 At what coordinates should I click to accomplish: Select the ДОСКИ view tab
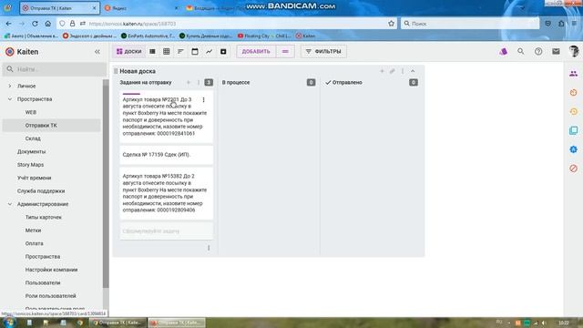[x=129, y=51]
